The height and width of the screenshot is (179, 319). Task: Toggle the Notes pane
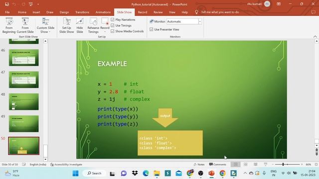pyautogui.click(x=199, y=165)
